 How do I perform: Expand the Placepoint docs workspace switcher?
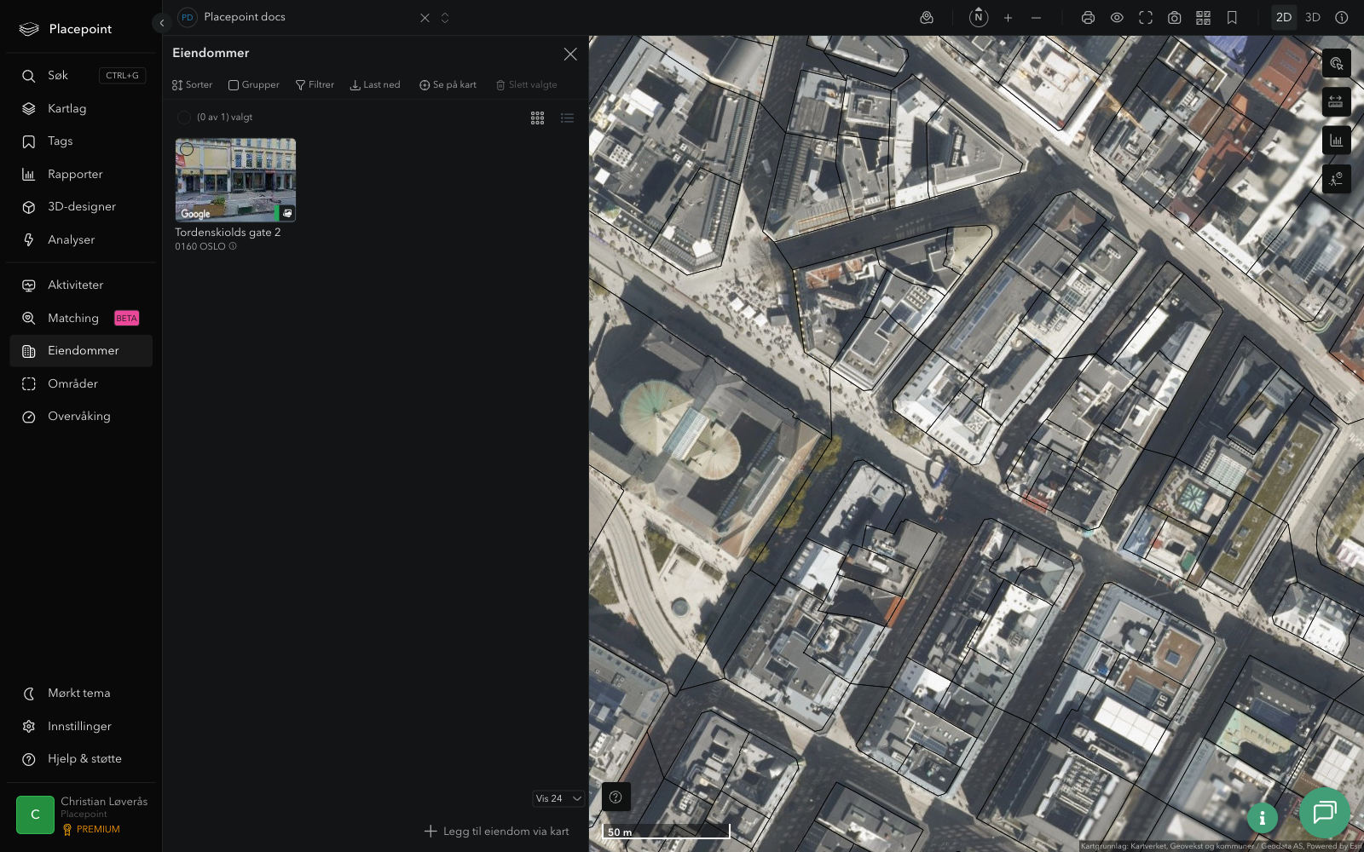click(444, 18)
